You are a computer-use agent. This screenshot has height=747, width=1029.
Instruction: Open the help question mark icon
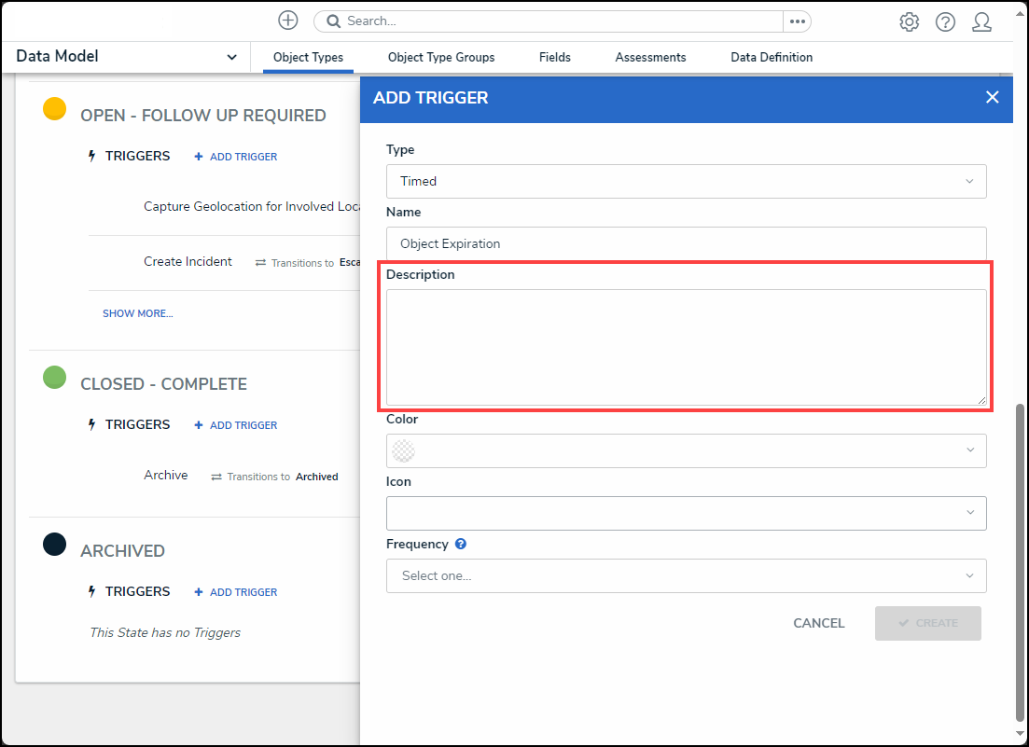point(945,22)
